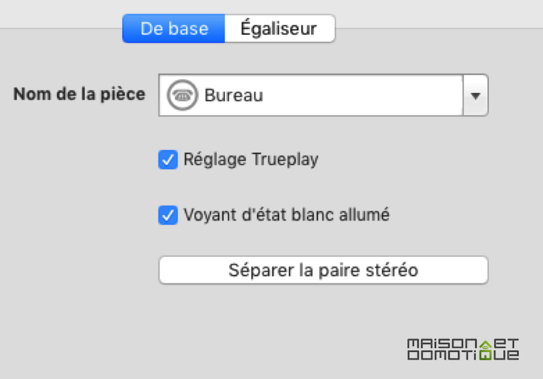This screenshot has width=543, height=379.
Task: Separate the stereo pair
Action: pyautogui.click(x=324, y=270)
